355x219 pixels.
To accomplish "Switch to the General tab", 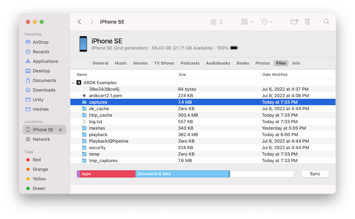I will pyautogui.click(x=100, y=63).
